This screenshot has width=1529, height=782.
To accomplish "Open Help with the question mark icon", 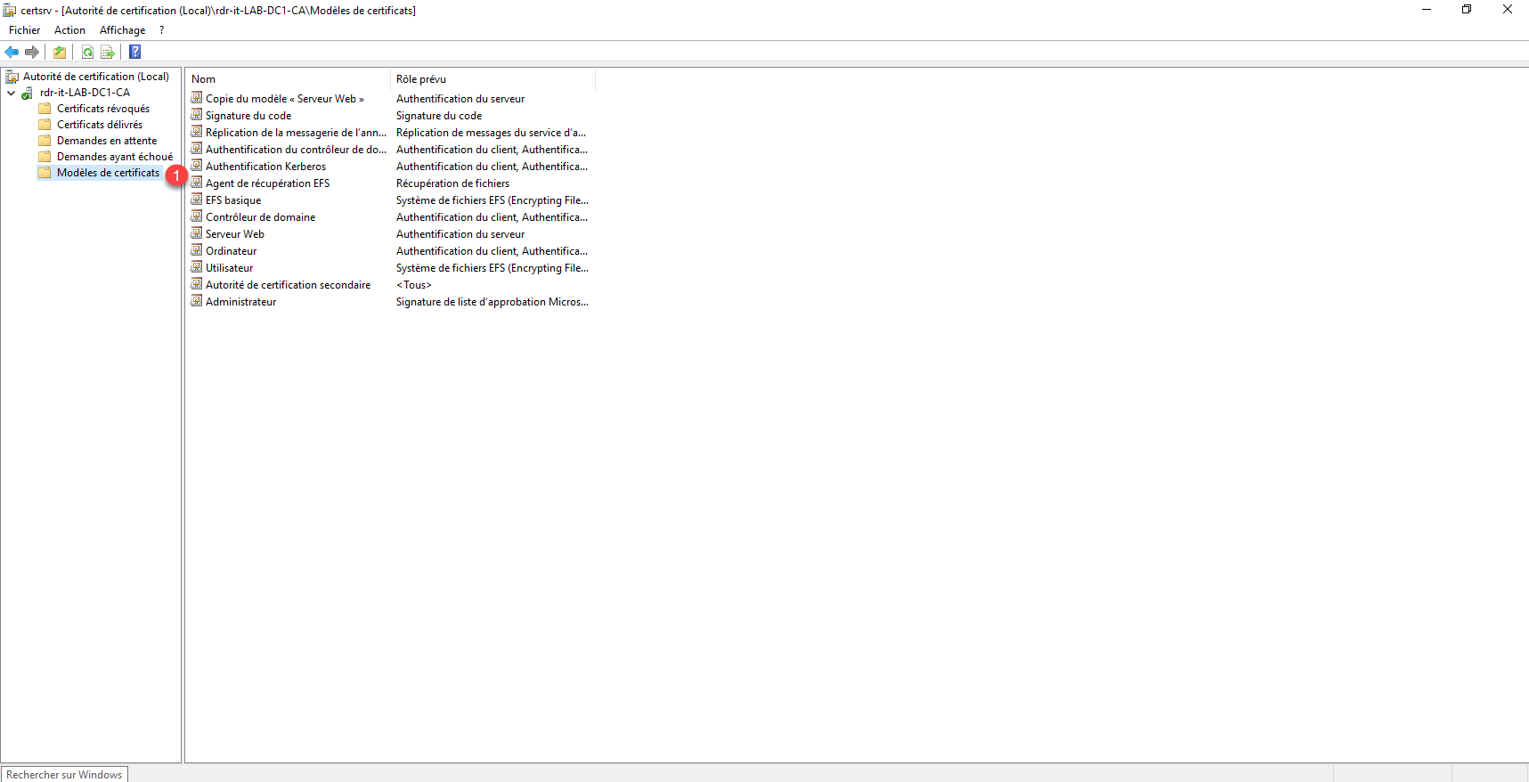I will click(135, 52).
